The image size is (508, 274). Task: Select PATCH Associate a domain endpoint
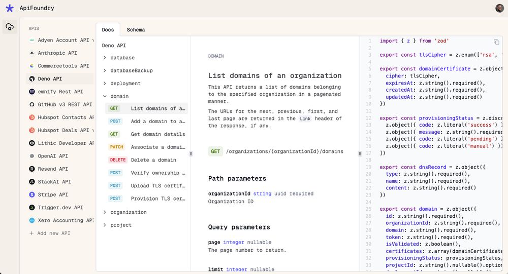(146, 147)
